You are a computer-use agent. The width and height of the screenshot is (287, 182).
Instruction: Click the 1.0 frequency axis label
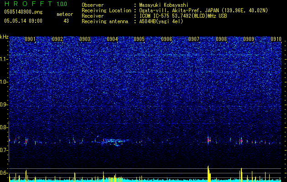[4, 82]
